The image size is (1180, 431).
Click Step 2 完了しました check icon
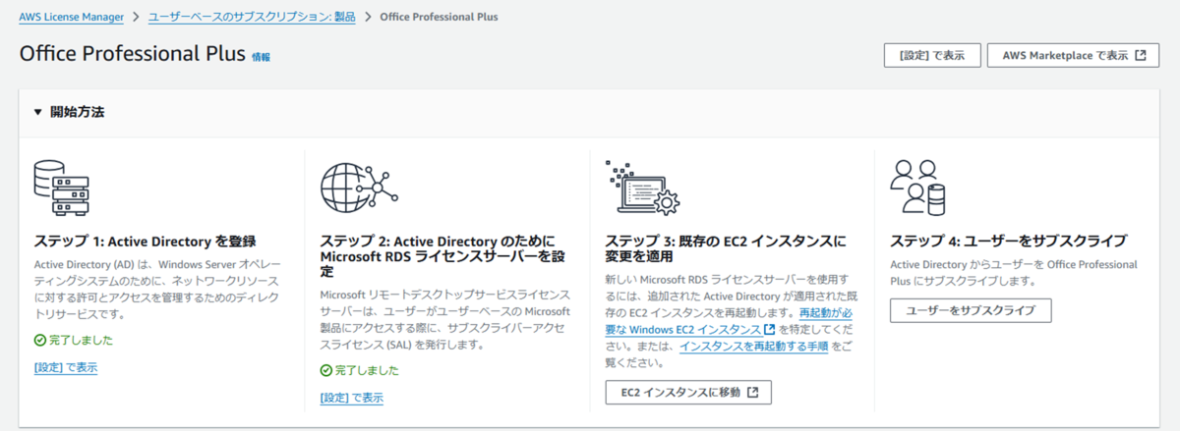pyautogui.click(x=325, y=370)
